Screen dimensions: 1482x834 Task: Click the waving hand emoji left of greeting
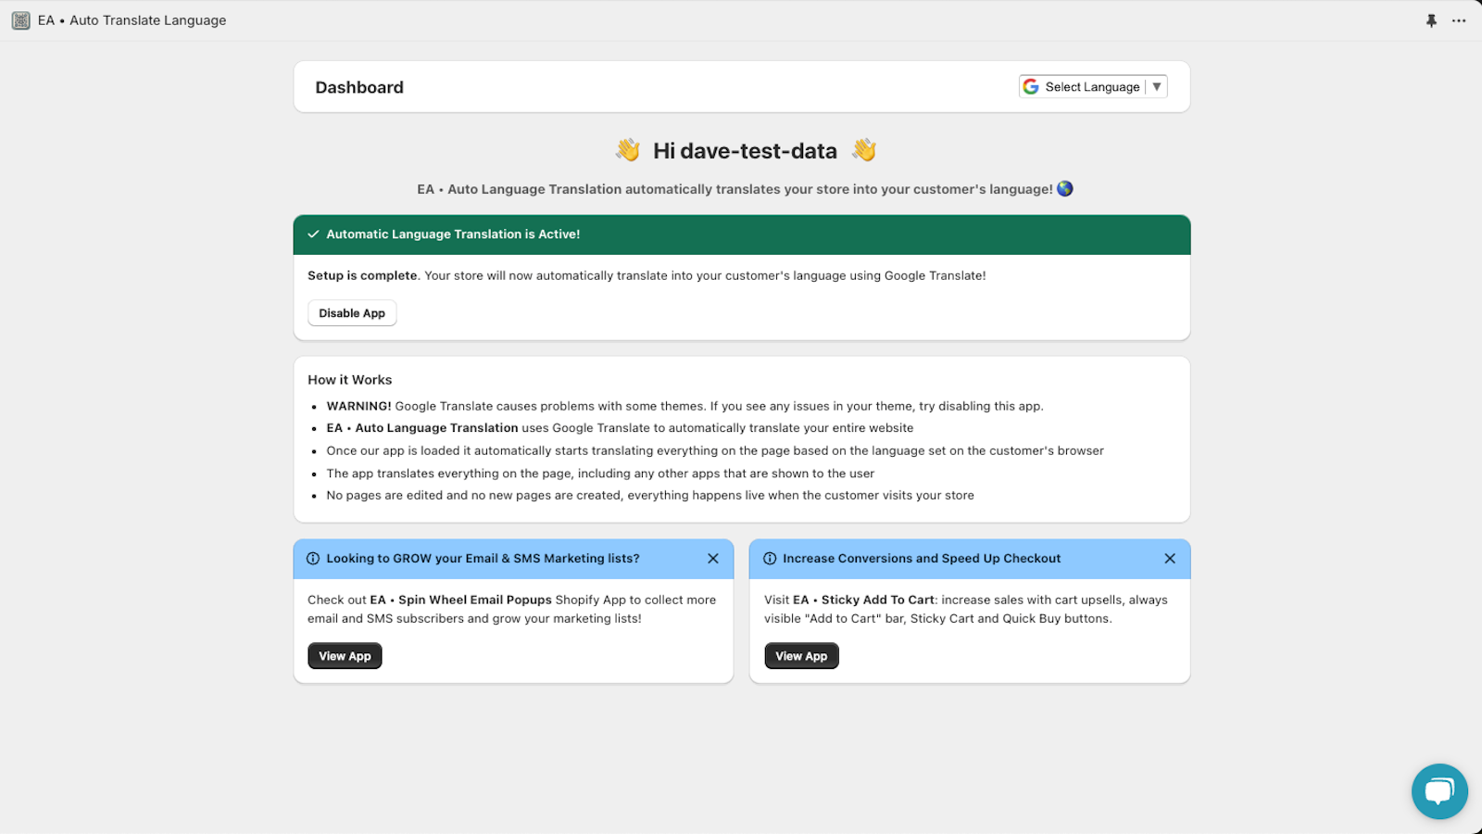point(628,150)
